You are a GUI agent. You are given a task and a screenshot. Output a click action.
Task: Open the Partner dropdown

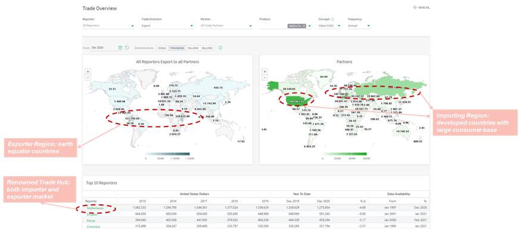226,26
